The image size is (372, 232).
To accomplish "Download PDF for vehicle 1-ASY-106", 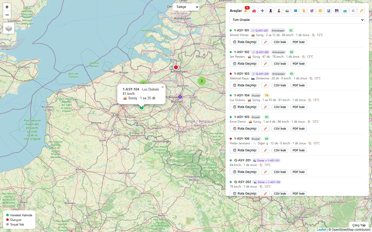I will [x=299, y=150].
